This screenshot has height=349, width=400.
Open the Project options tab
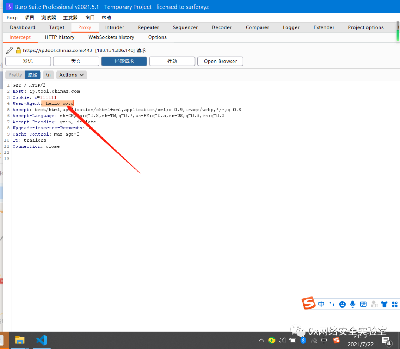pos(366,27)
